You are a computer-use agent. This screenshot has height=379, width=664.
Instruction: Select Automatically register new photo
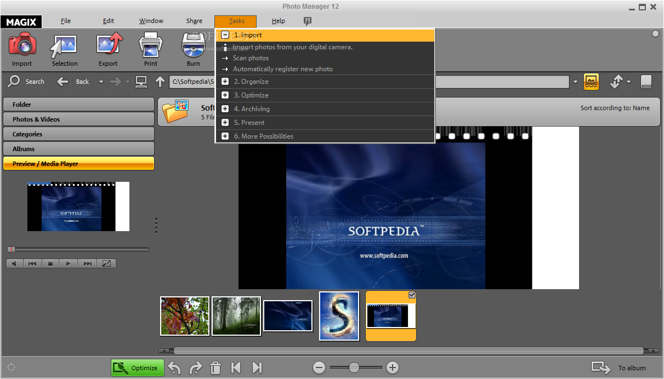[x=283, y=69]
